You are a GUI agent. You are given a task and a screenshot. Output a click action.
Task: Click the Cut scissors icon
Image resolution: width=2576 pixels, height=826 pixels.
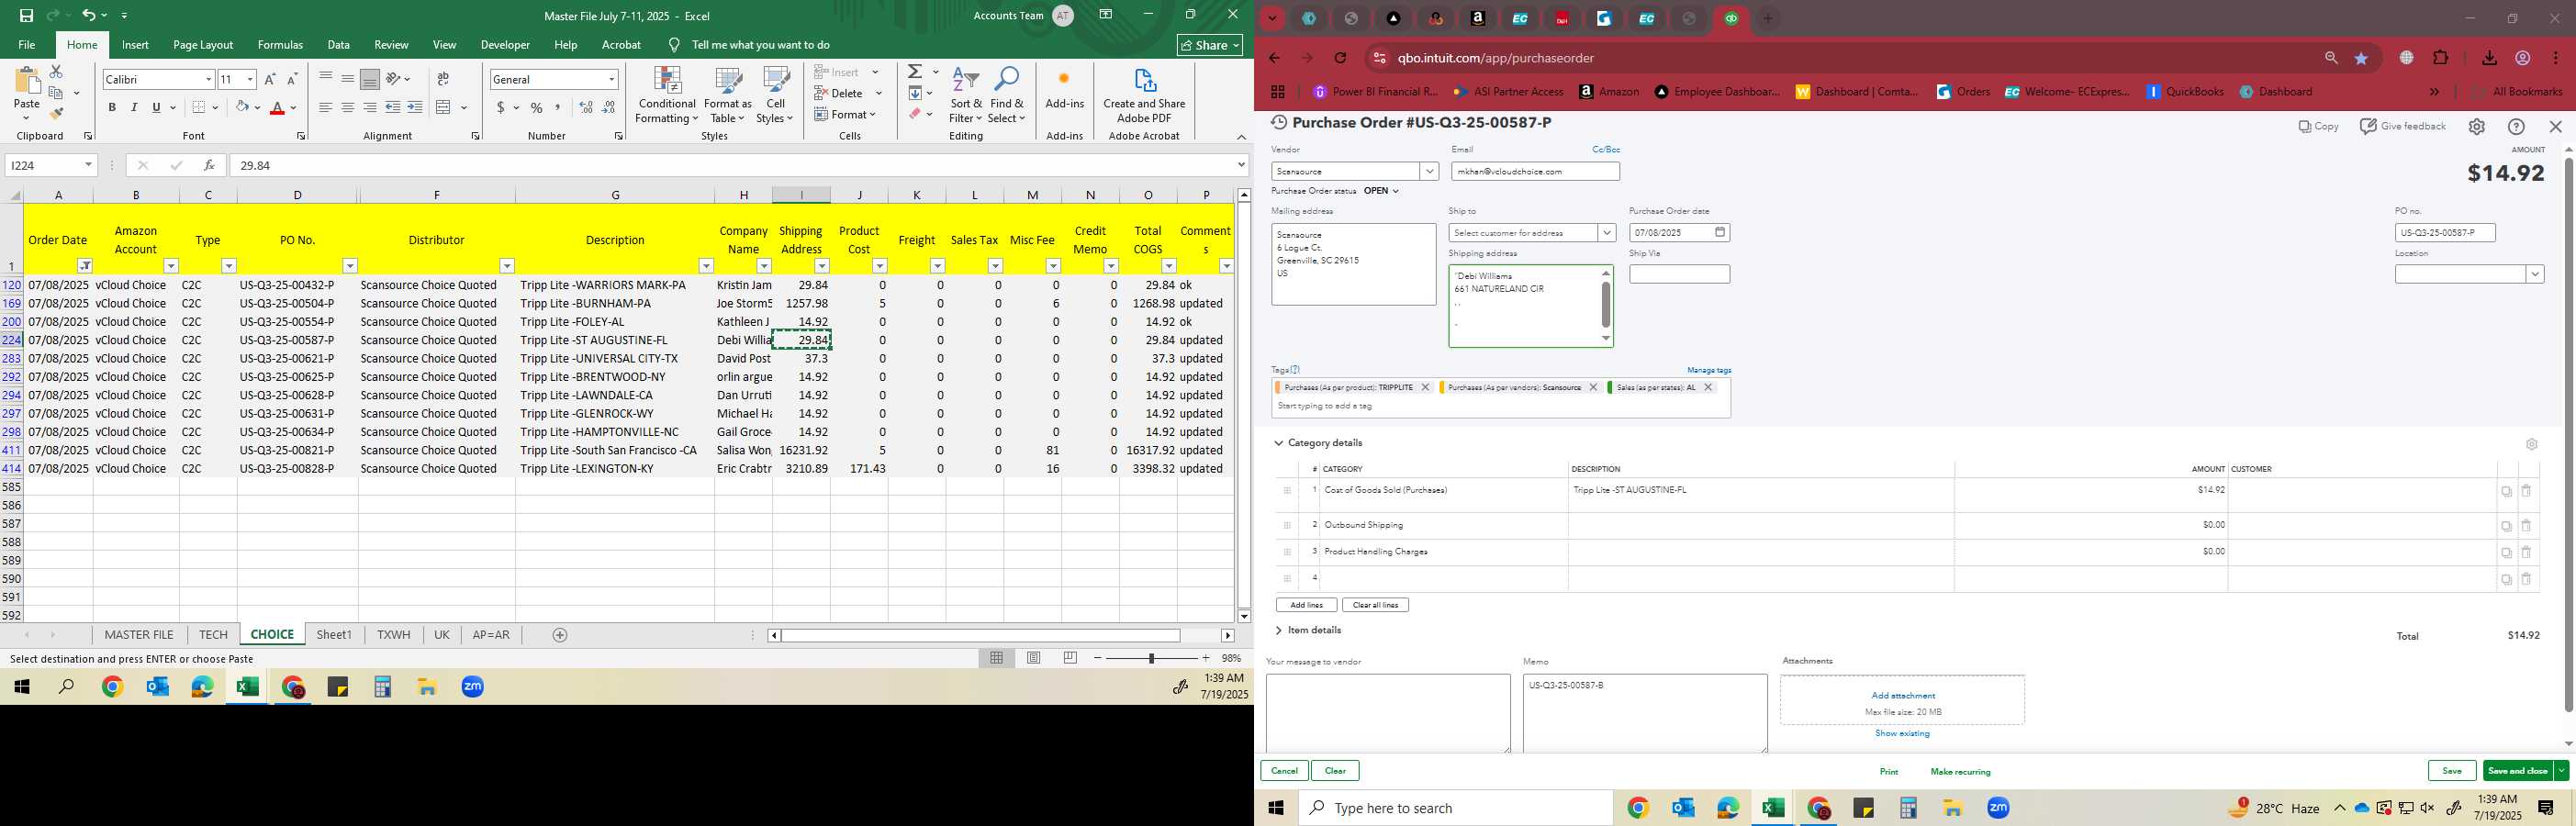[56, 71]
